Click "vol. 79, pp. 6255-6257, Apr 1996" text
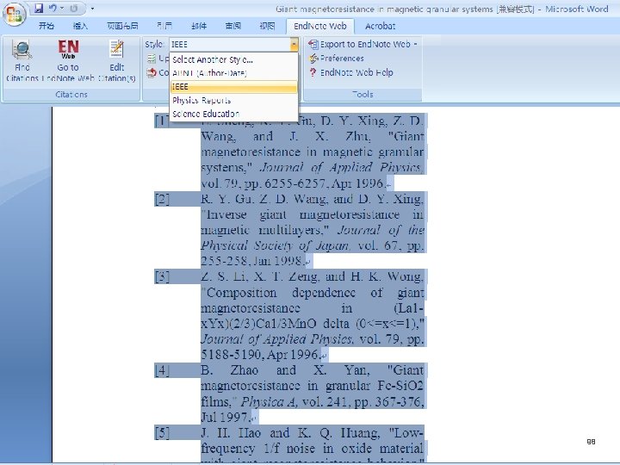The width and height of the screenshot is (620, 465). coord(292,183)
